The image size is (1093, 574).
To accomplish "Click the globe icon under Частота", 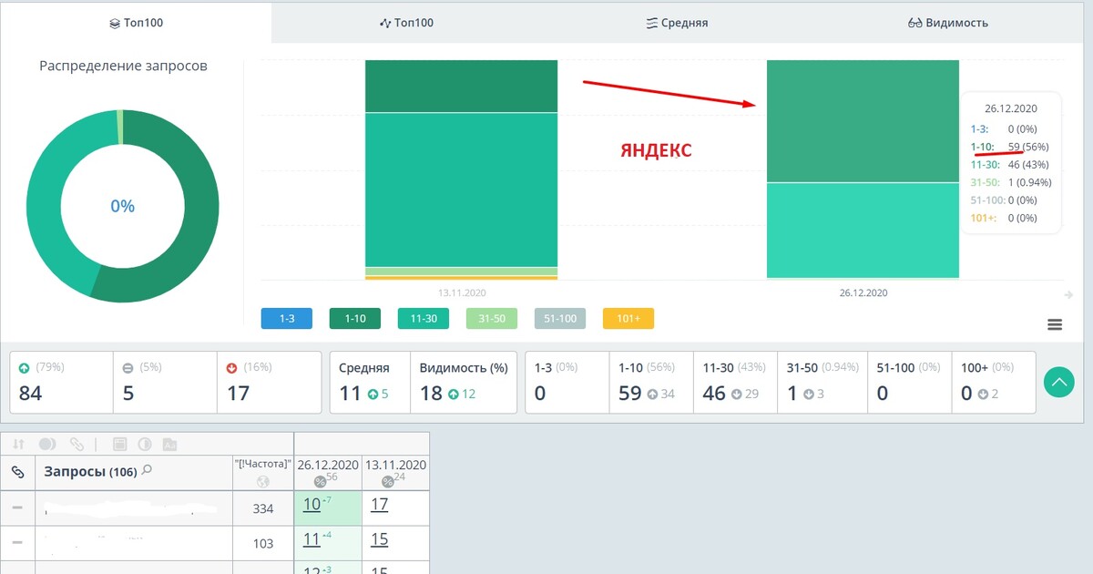I will tap(263, 481).
